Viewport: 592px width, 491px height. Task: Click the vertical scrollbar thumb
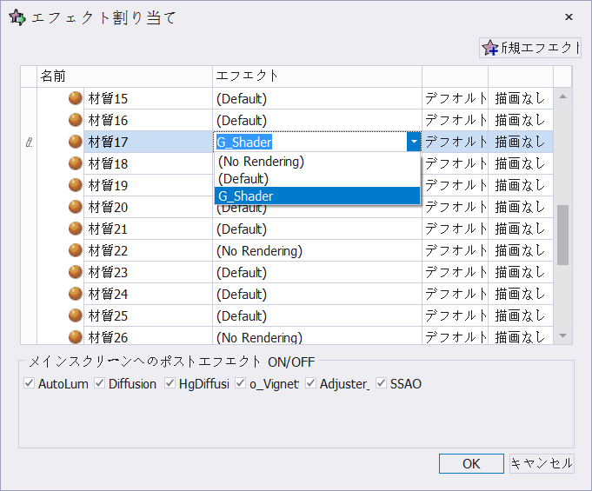pos(562,234)
